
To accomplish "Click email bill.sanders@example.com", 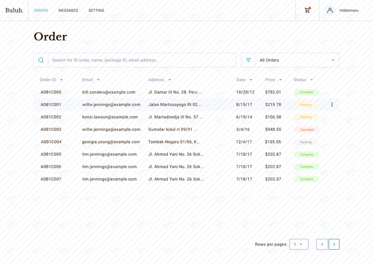I will (x=109, y=92).
